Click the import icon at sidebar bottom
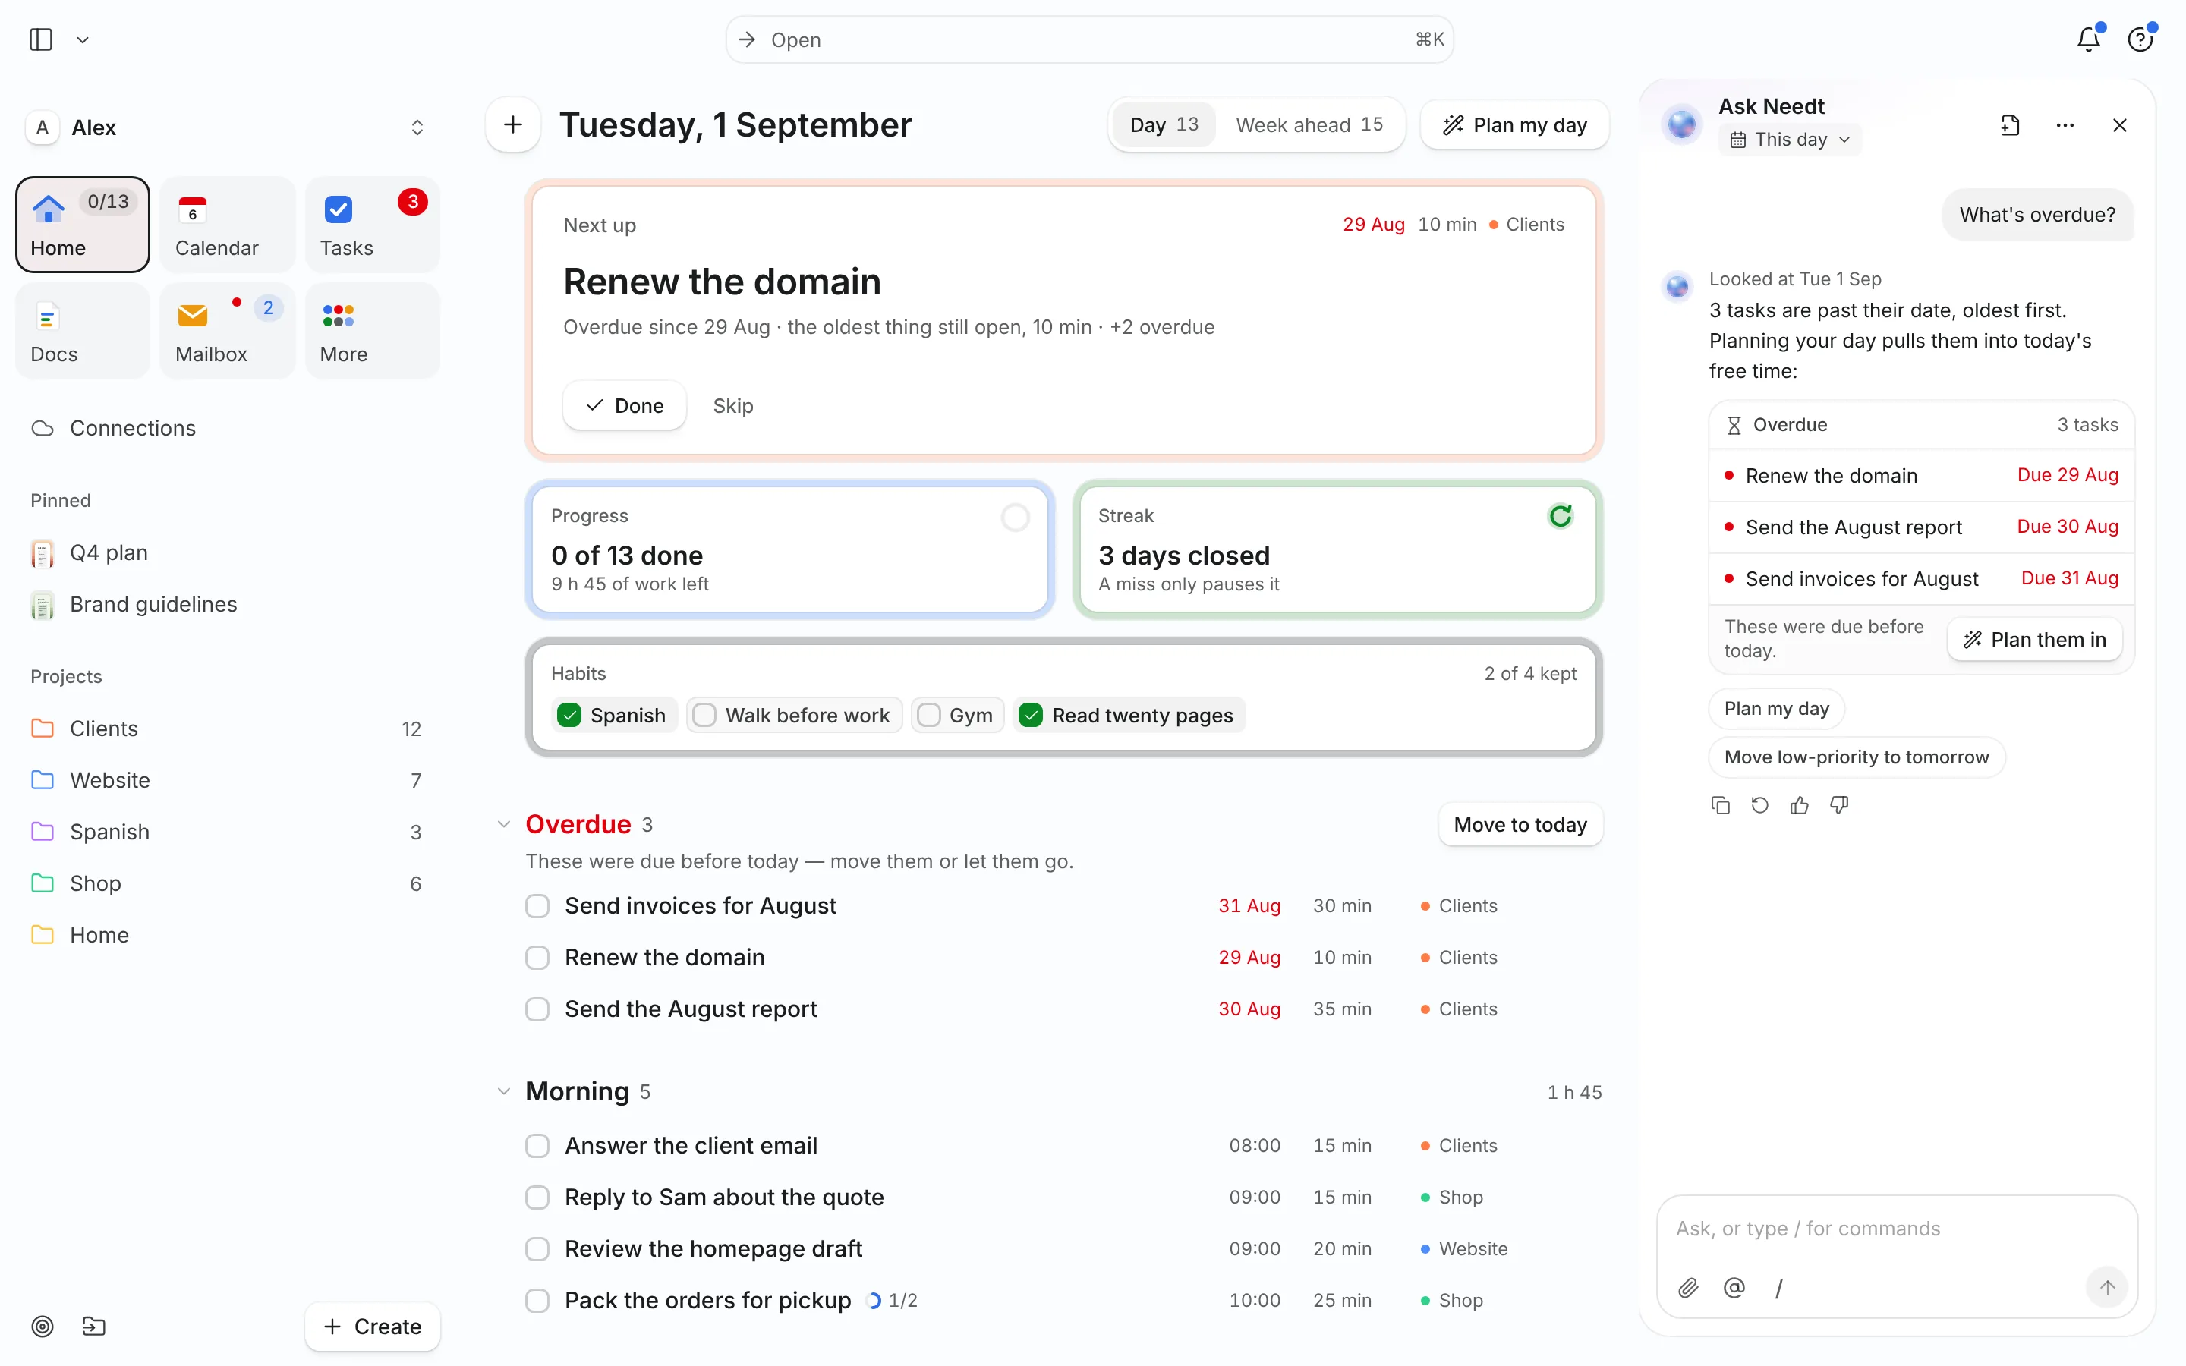Image resolution: width=2186 pixels, height=1366 pixels. tap(94, 1327)
